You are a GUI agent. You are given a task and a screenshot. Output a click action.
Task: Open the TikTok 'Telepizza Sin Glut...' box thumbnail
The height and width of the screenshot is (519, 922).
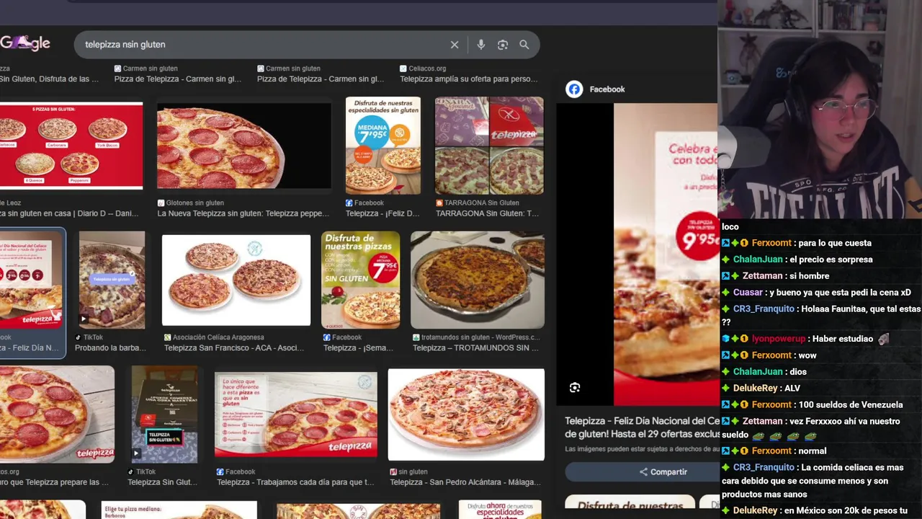[x=164, y=414]
